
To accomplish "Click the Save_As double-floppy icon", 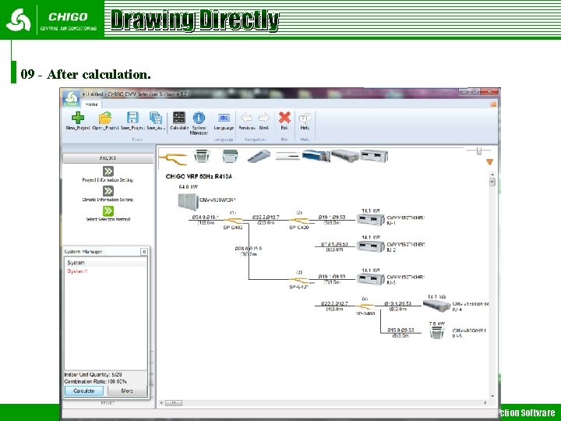I will [156, 118].
